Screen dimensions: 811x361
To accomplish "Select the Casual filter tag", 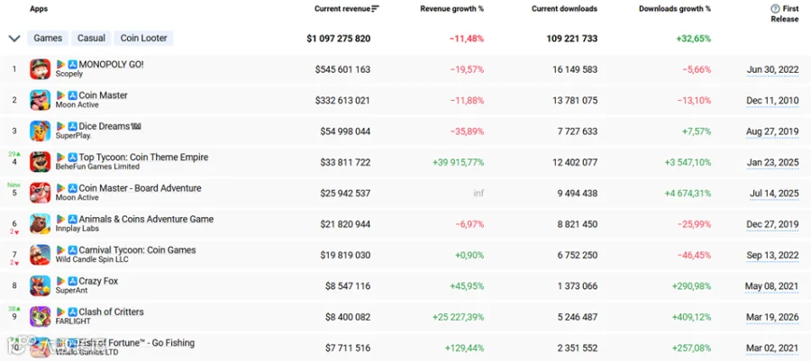I will coord(92,38).
